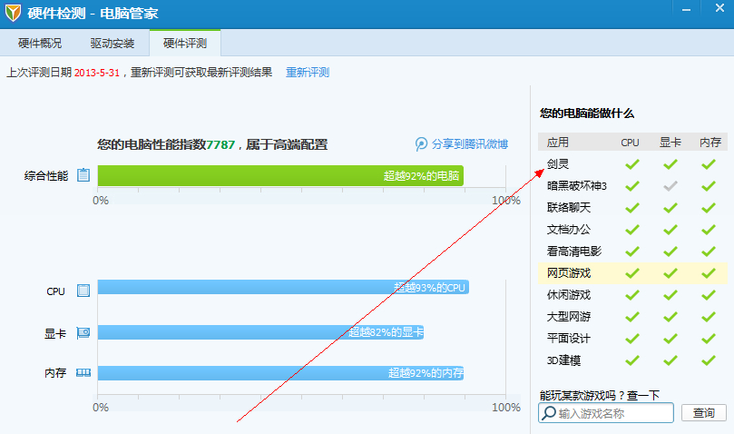This screenshot has height=434, width=734.
Task: Click the CPU column header
Action: pyautogui.click(x=630, y=143)
